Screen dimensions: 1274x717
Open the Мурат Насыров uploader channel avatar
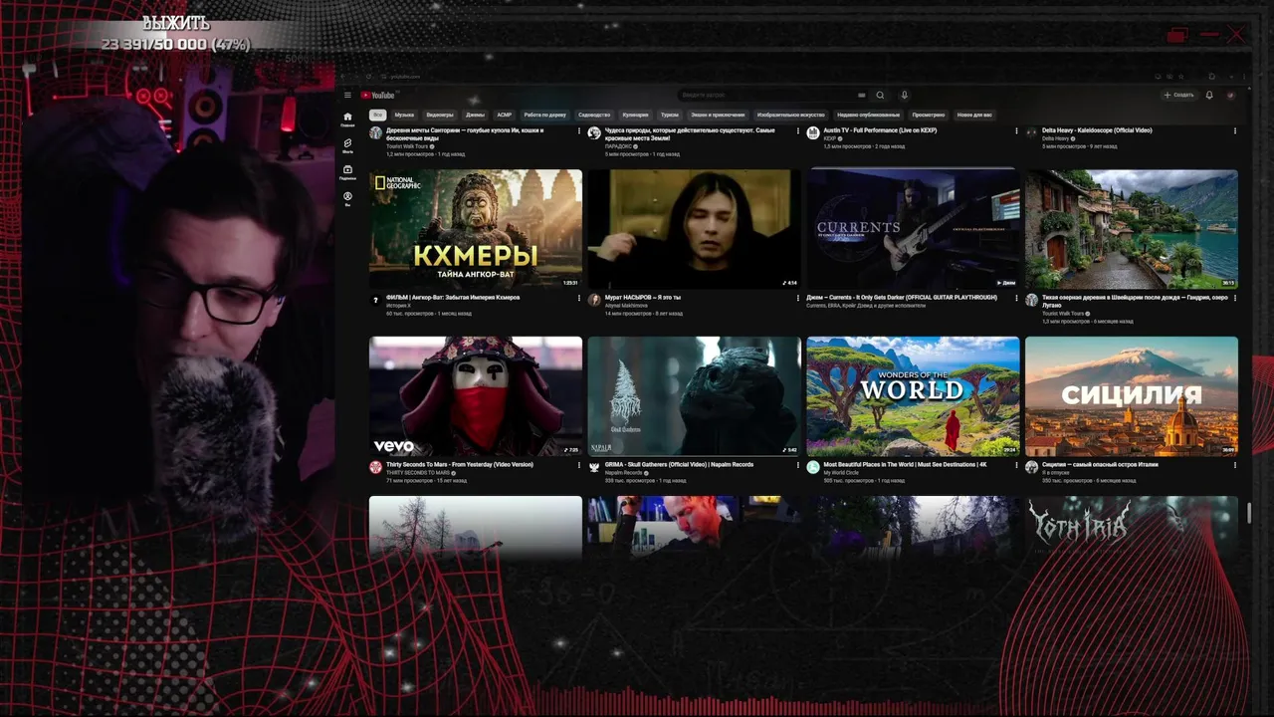(594, 300)
